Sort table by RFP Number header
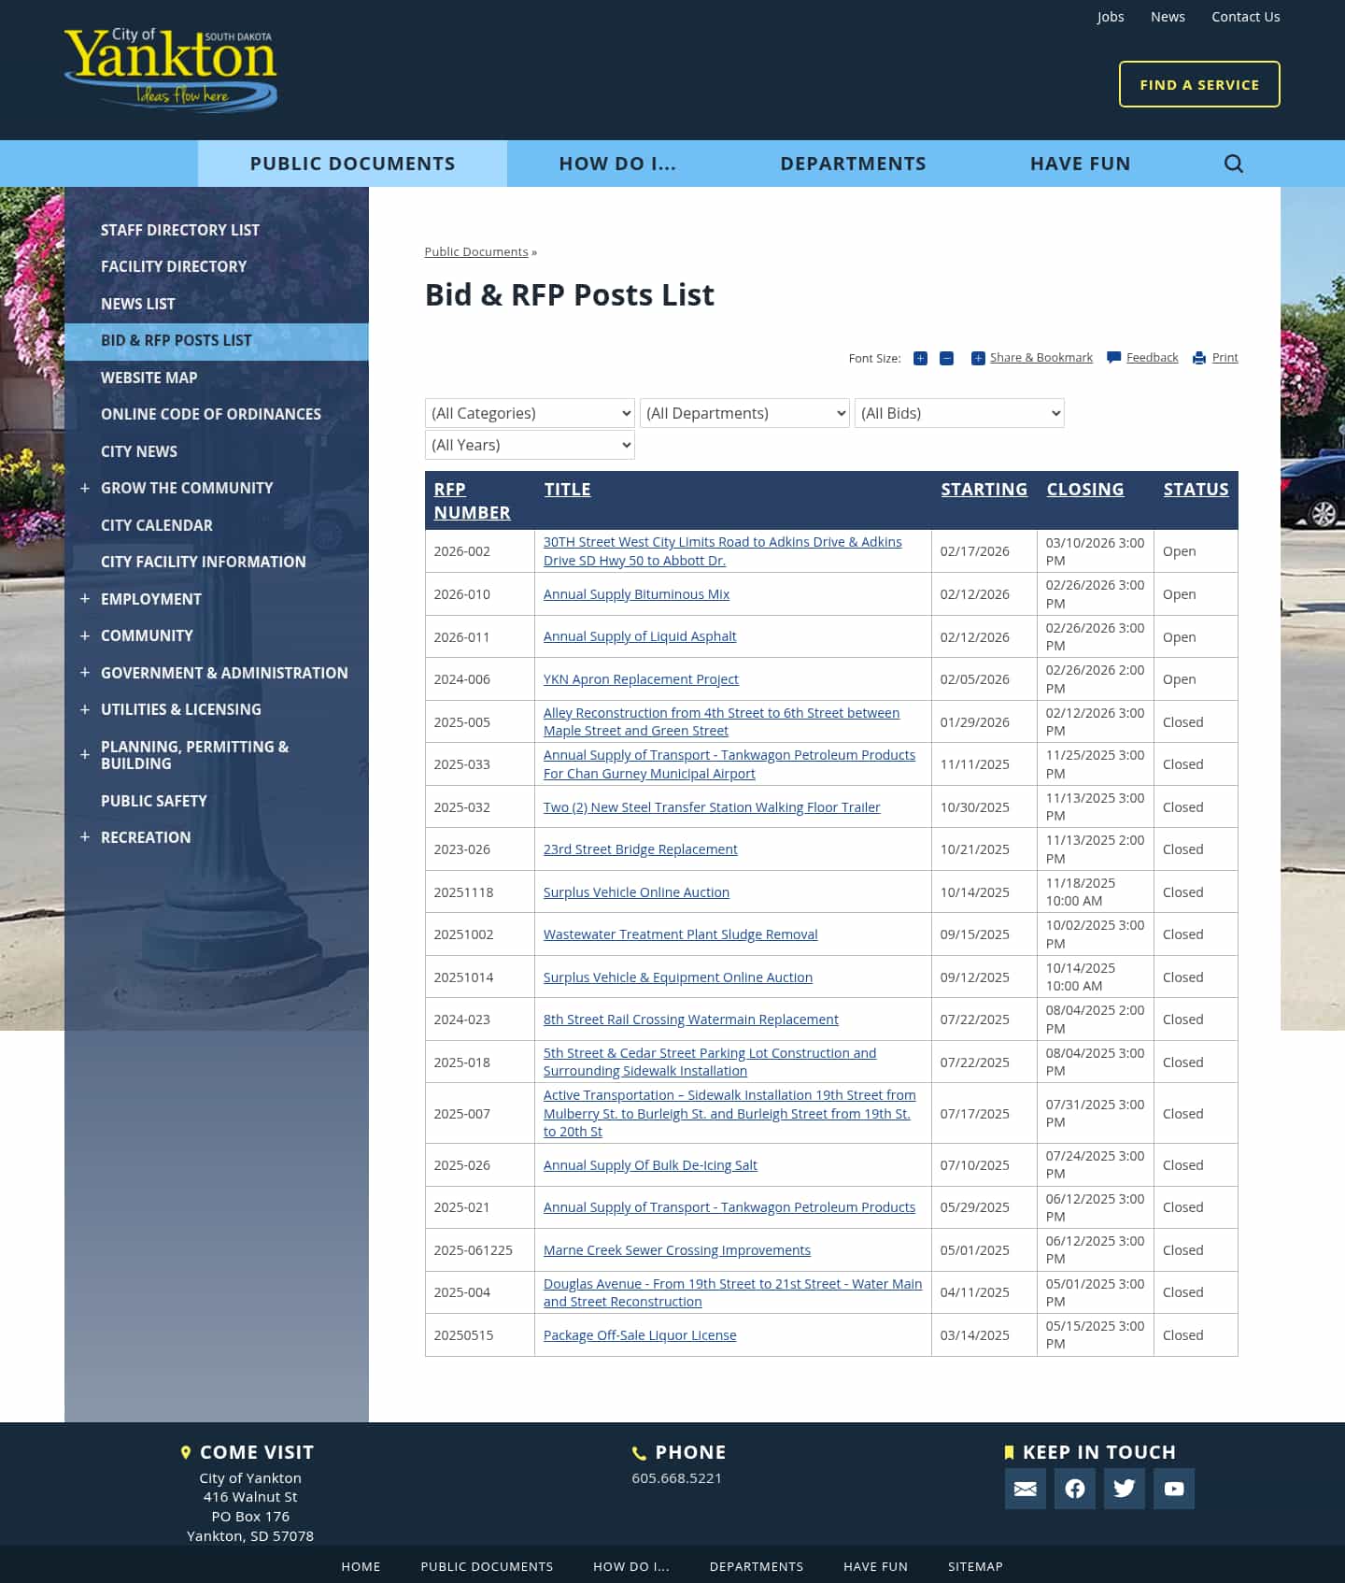The height and width of the screenshot is (1583, 1345). tap(472, 501)
